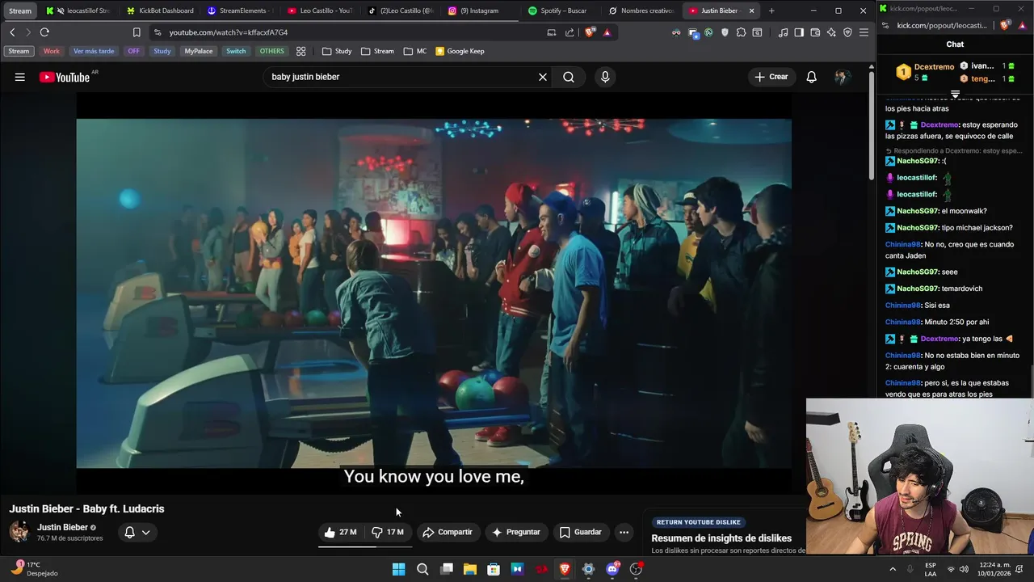Open the Brave playlist music note icon
This screenshot has width=1034, height=582.
783,32
